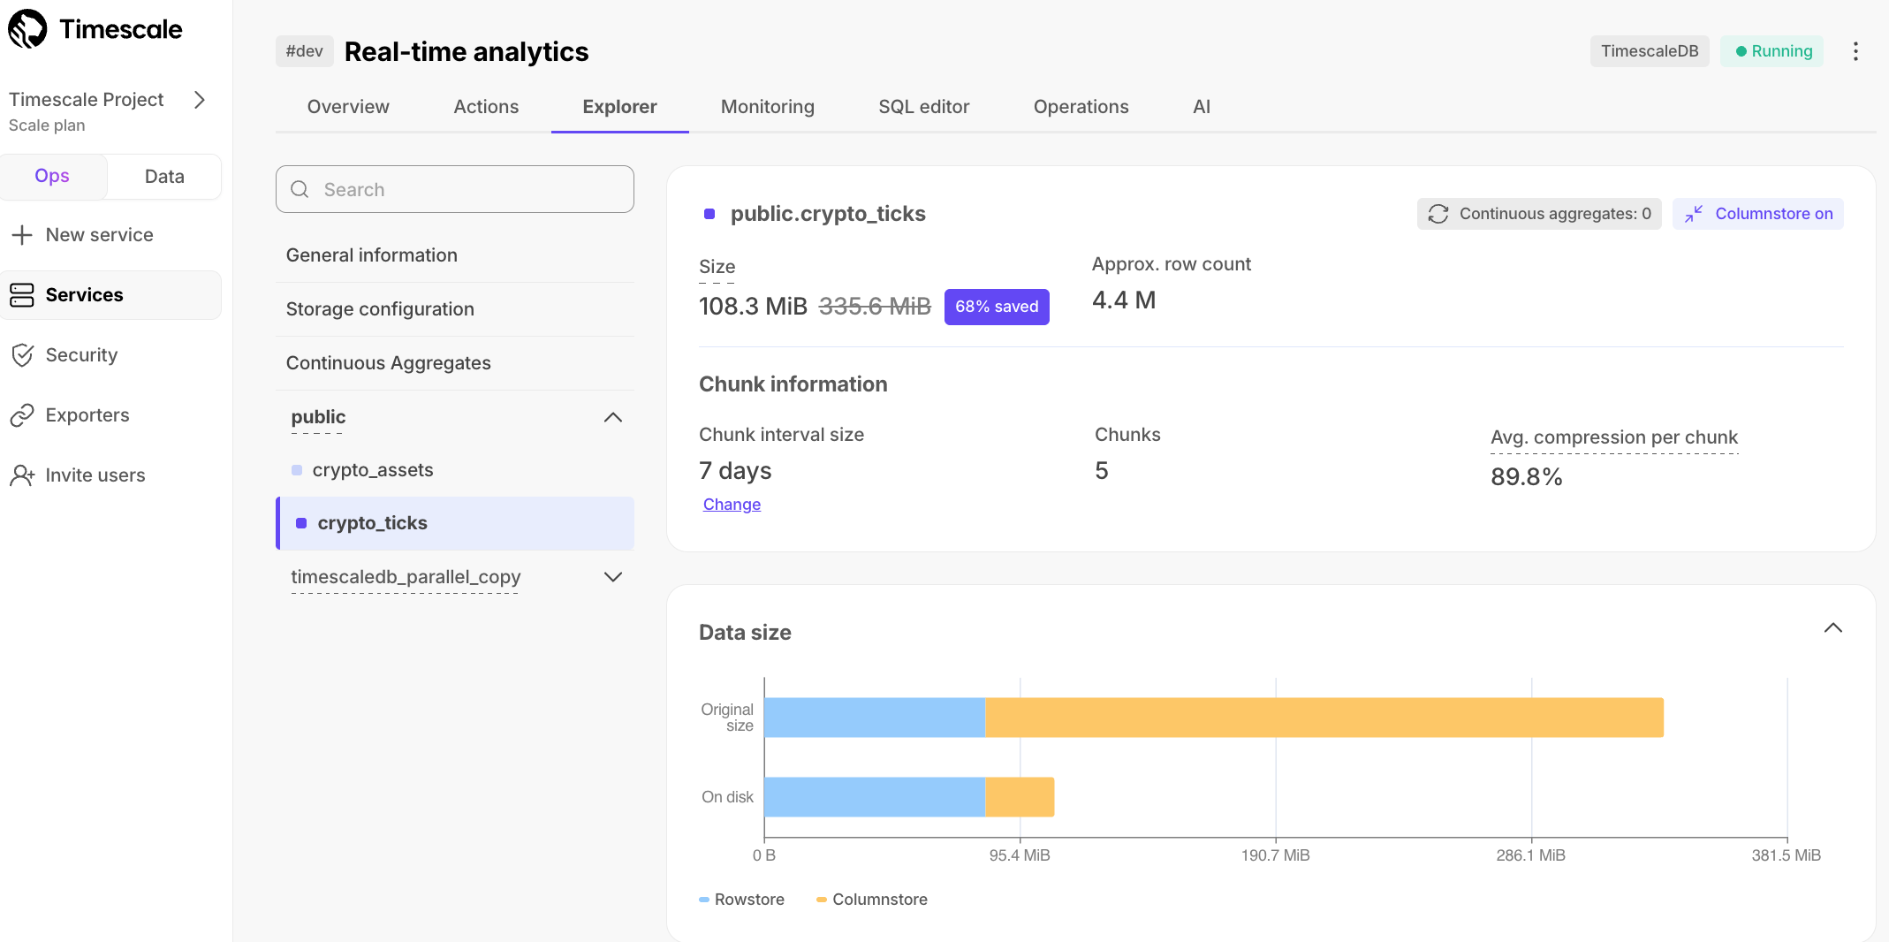Select the crypto_ticks table

click(455, 523)
